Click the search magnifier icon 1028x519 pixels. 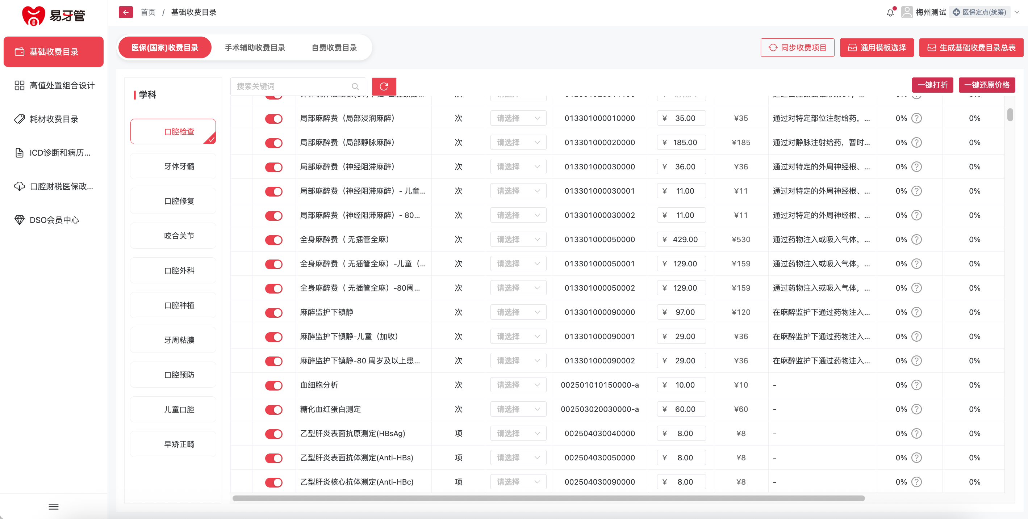pos(355,86)
